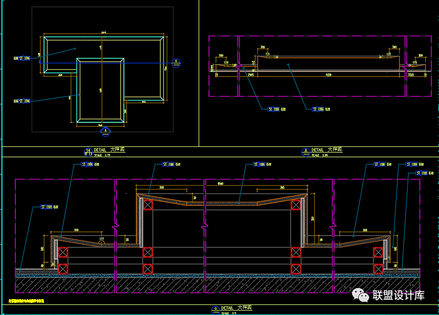Select the upper-left red crossed block at the raised platform
The width and height of the screenshot is (439, 315).
click(148, 205)
